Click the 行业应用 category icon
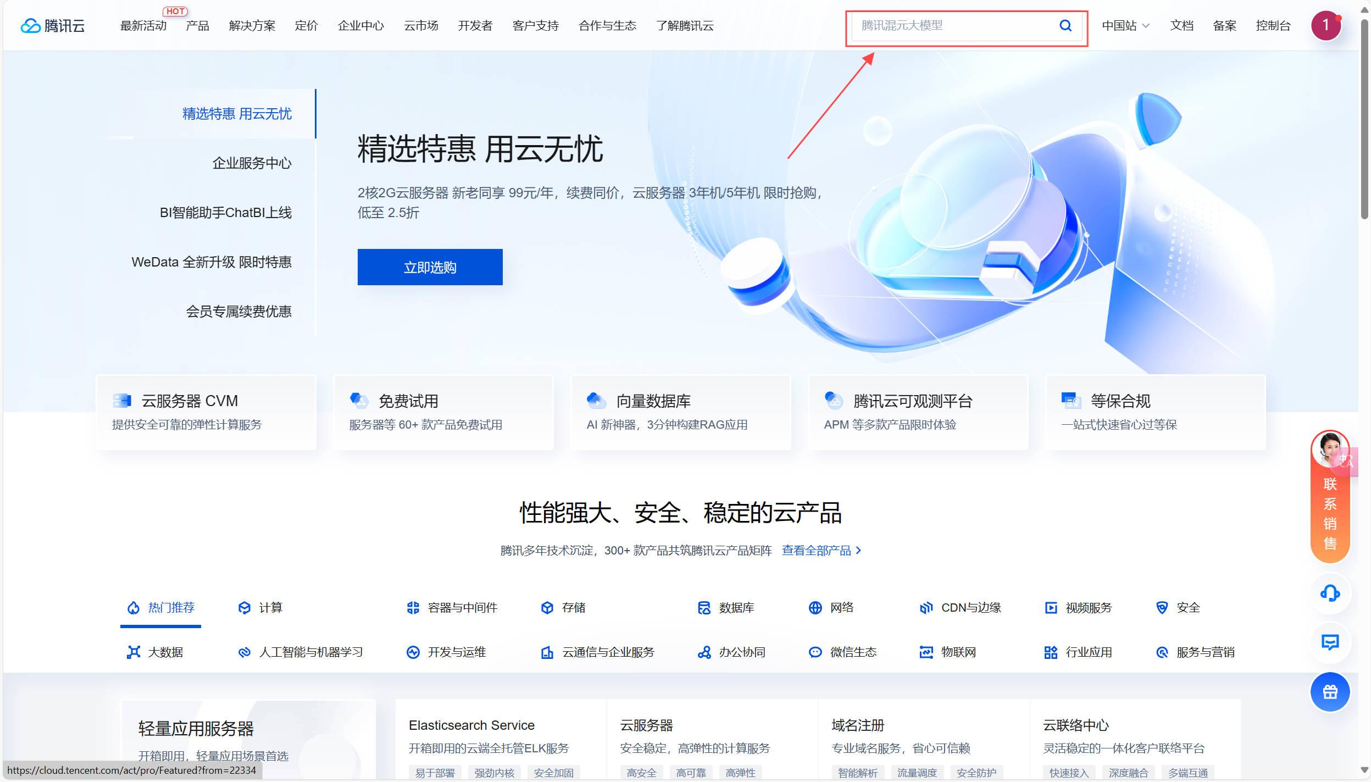 coord(1051,652)
